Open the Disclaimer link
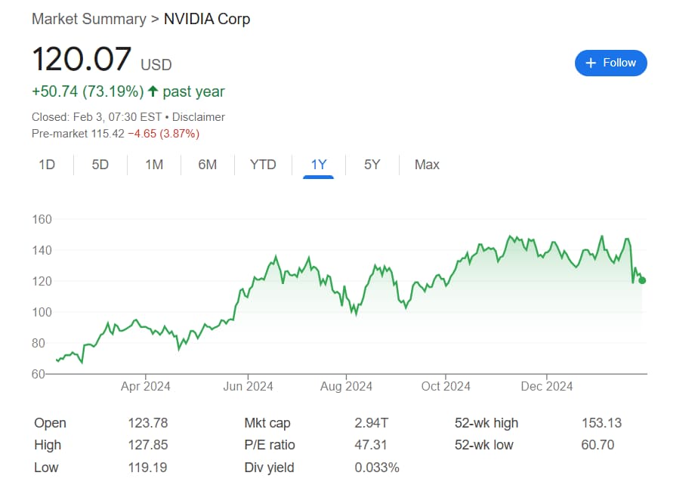 point(199,117)
